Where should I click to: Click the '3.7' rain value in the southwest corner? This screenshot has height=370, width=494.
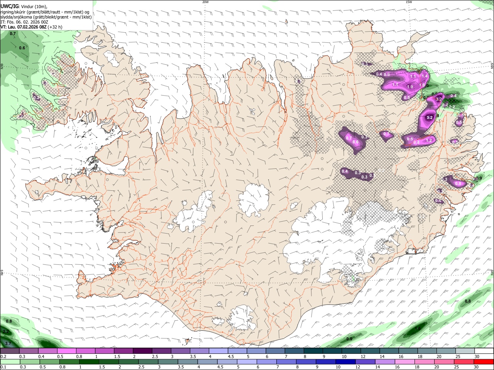8,343
